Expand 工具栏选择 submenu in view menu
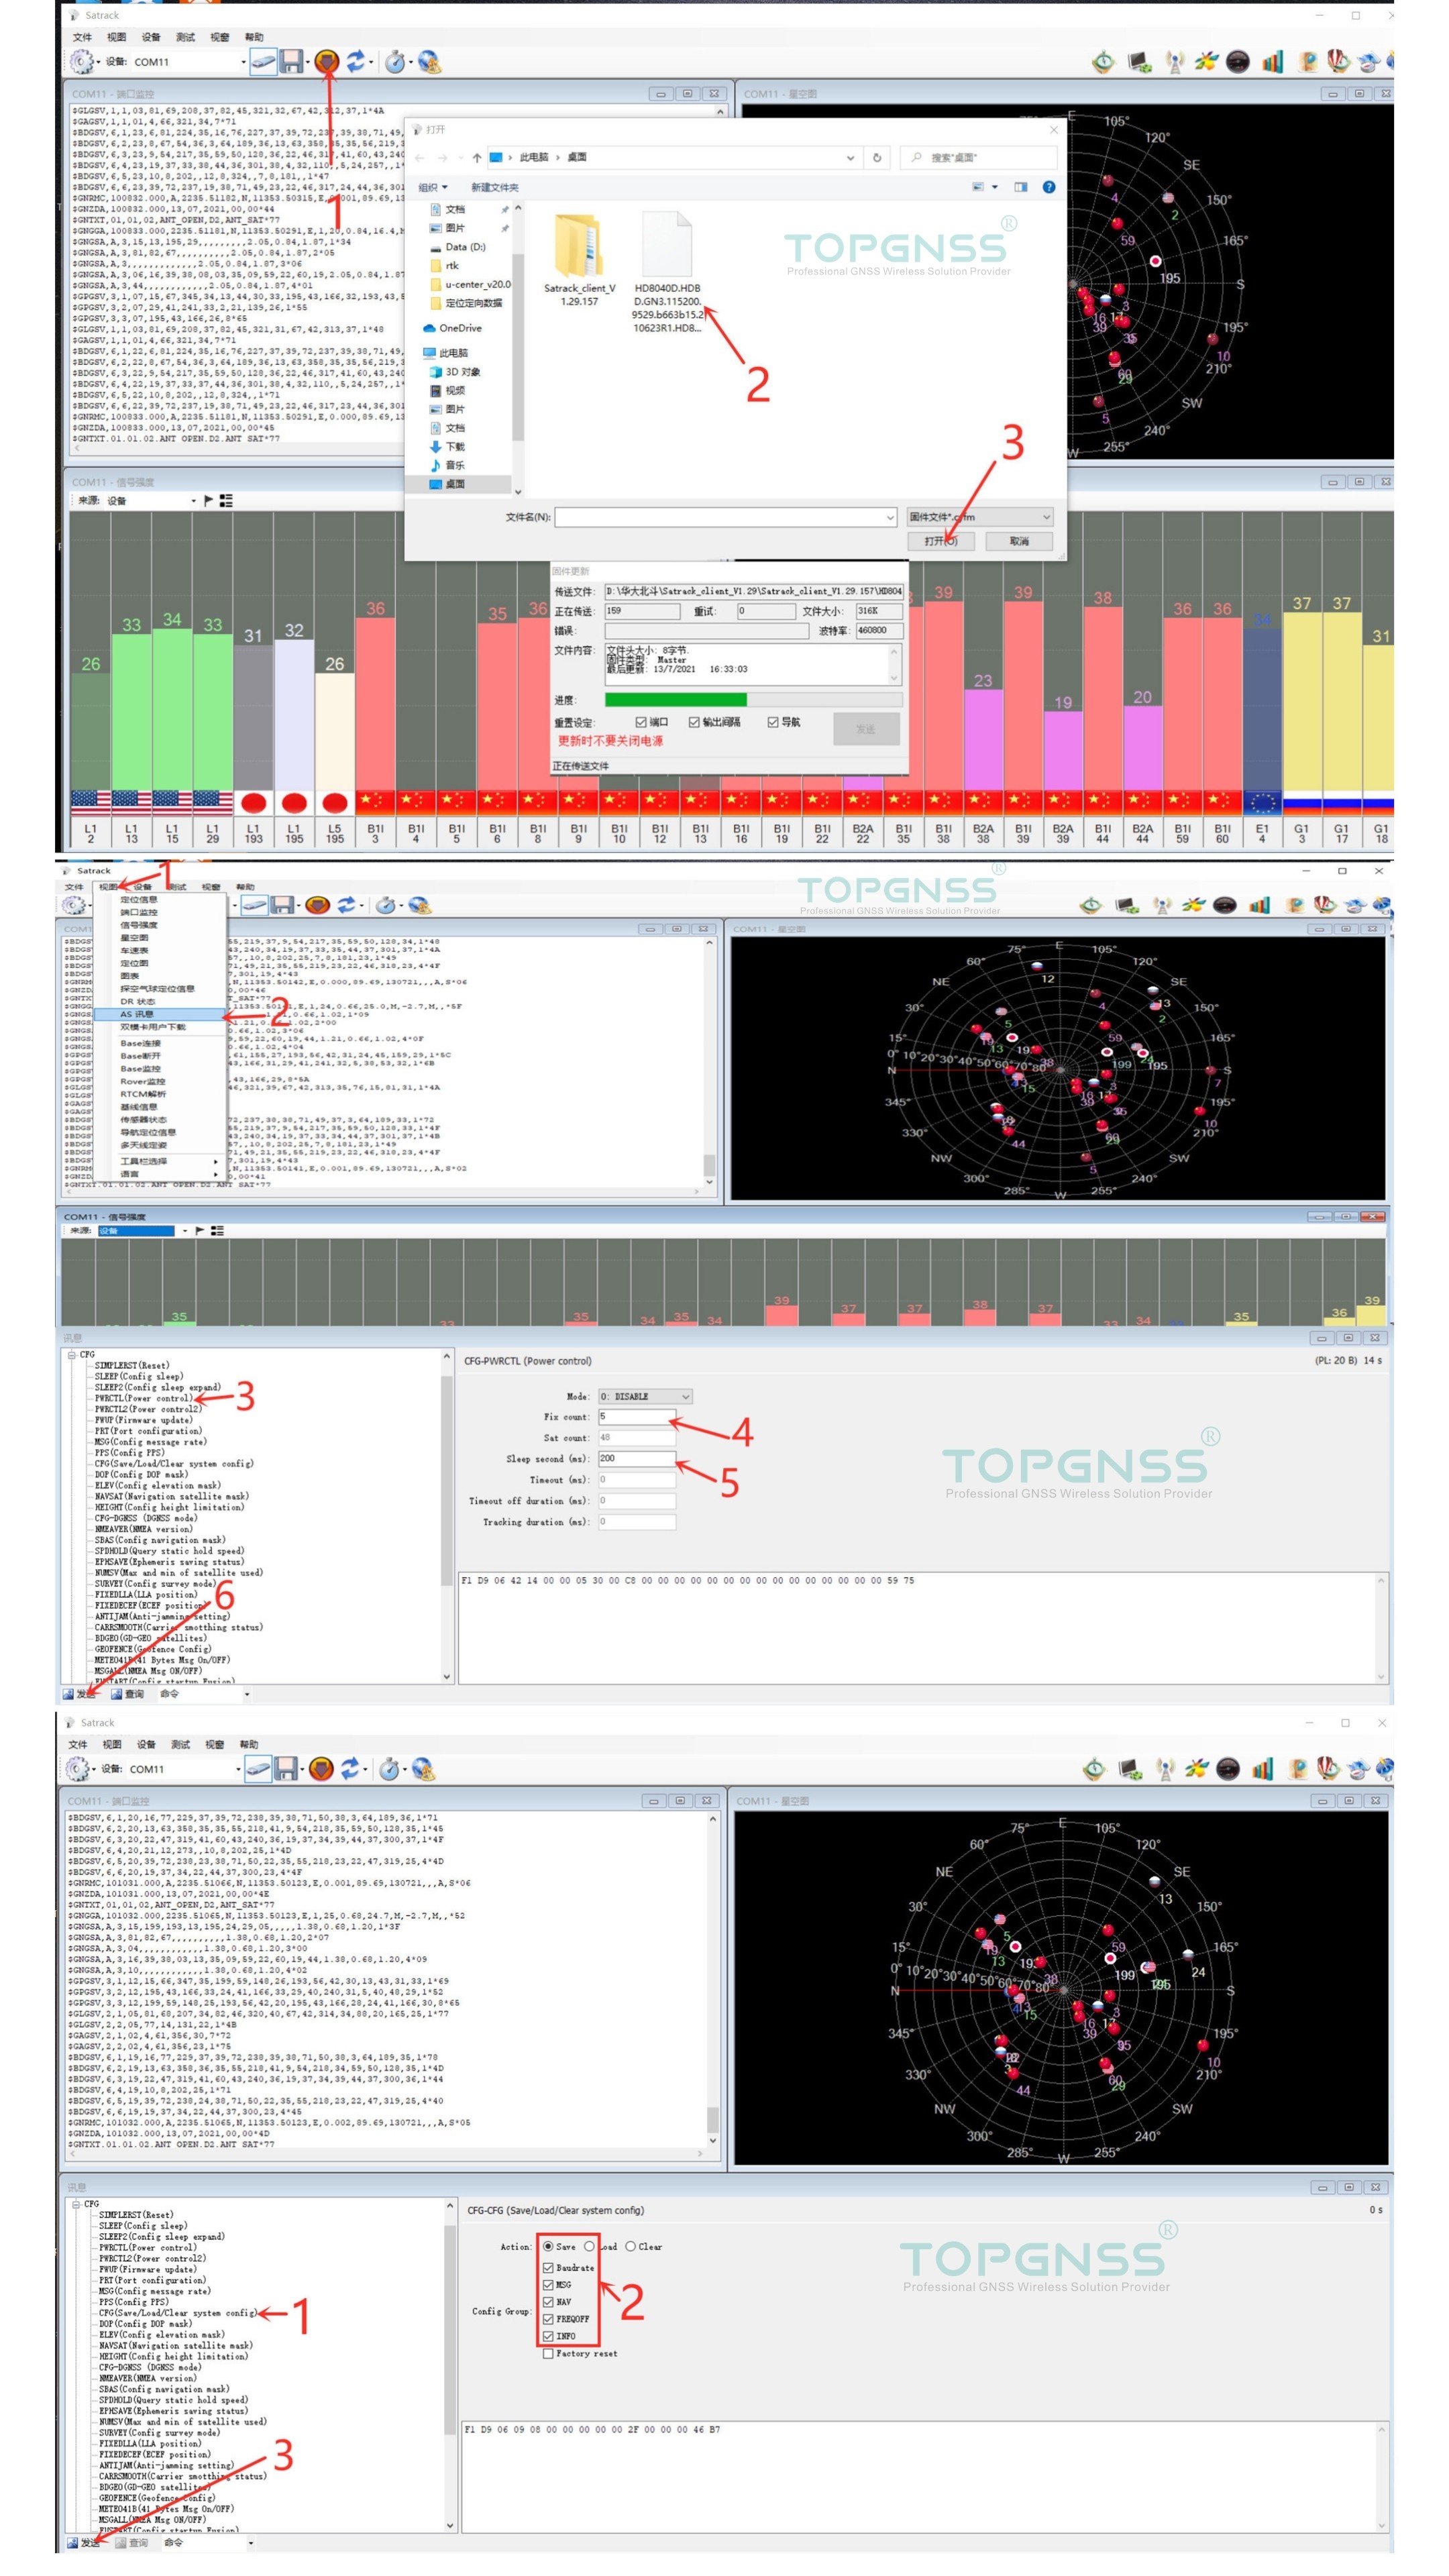 click(168, 1161)
